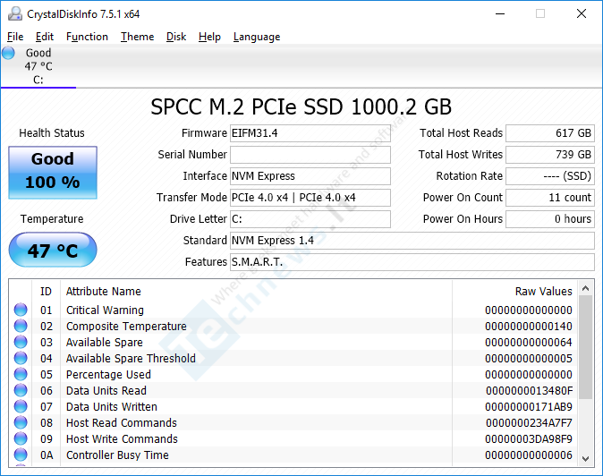Image resolution: width=603 pixels, height=476 pixels.
Task: Click the Raw Values column header
Action: [x=514, y=291]
